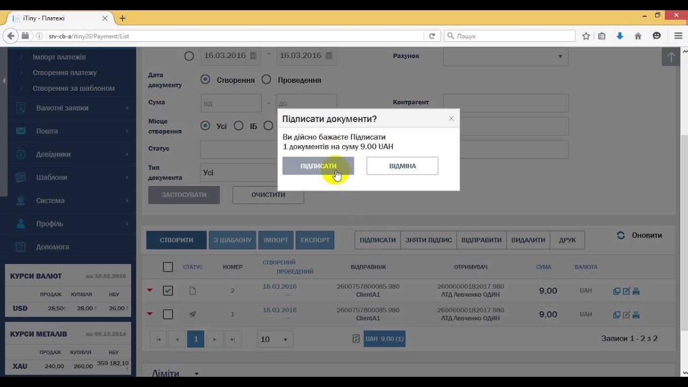Copy payment number 1 via icon
The width and height of the screenshot is (688, 387).
617,315
